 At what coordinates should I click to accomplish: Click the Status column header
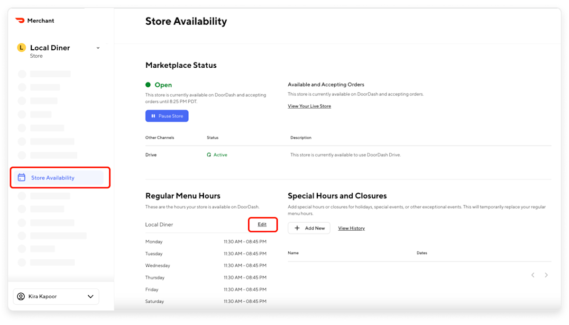[212, 138]
